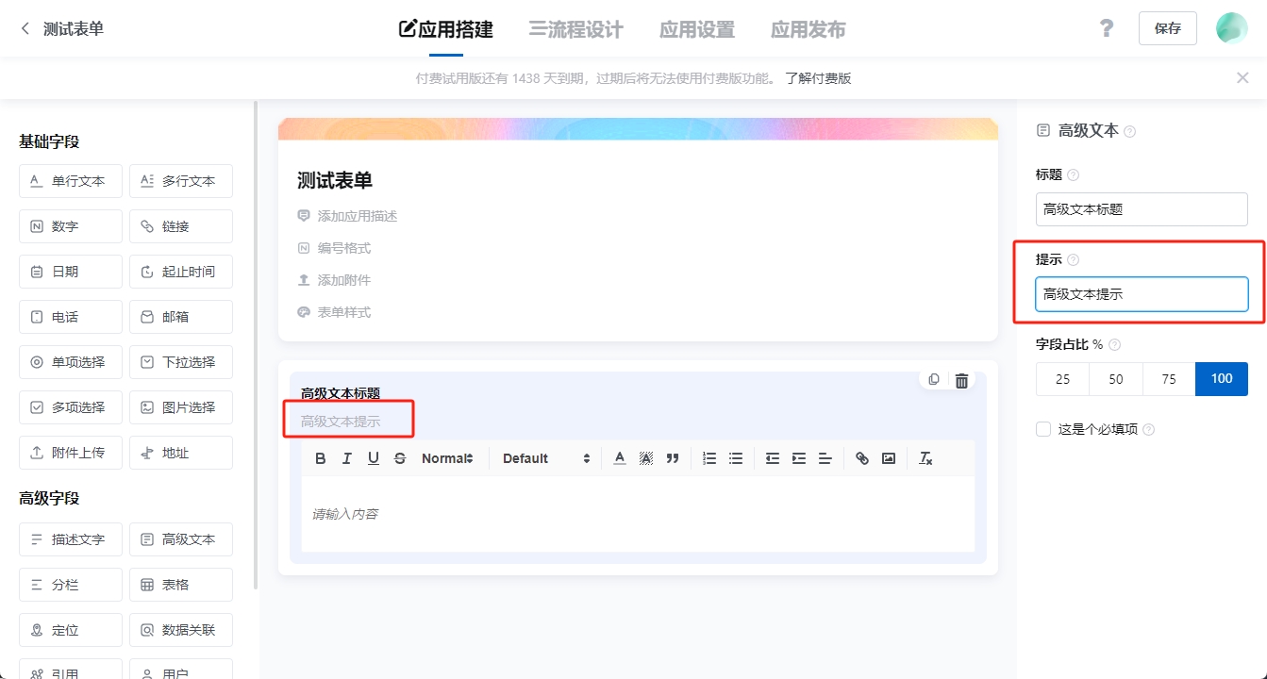This screenshot has width=1267, height=679.
Task: Duplicate the field using the copy icon
Action: click(933, 379)
